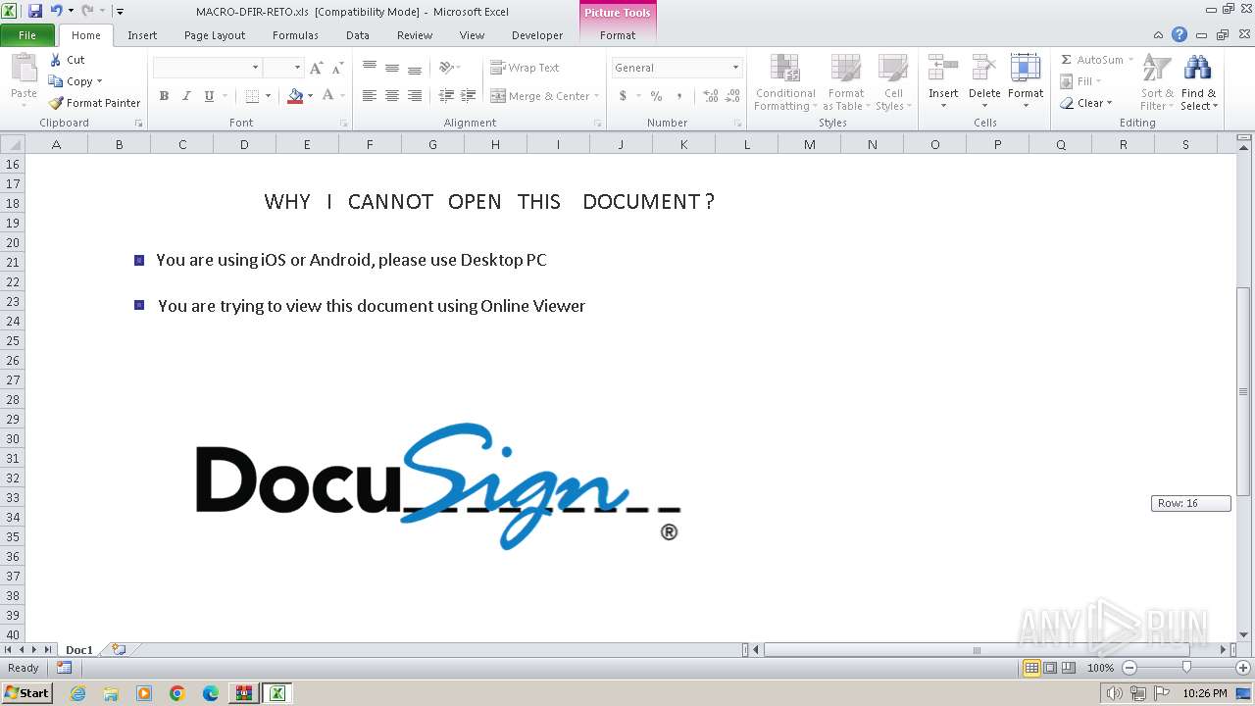
Task: Click the Top Align icon
Action: 369,68
